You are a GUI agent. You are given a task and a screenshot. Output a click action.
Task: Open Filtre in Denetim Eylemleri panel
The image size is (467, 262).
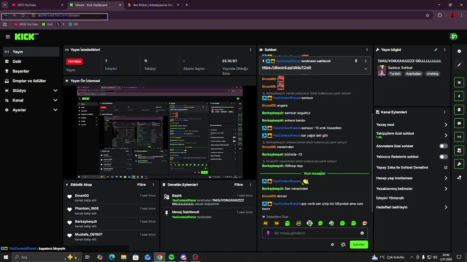pyautogui.click(x=239, y=185)
